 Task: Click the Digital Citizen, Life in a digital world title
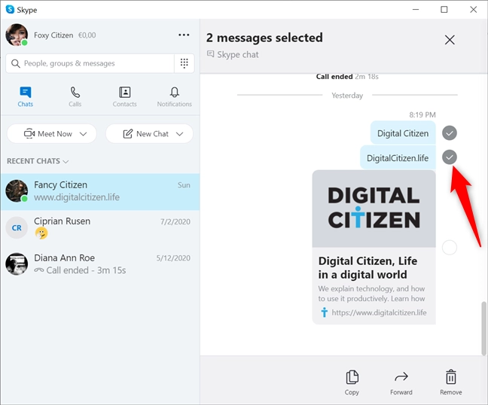(x=368, y=268)
